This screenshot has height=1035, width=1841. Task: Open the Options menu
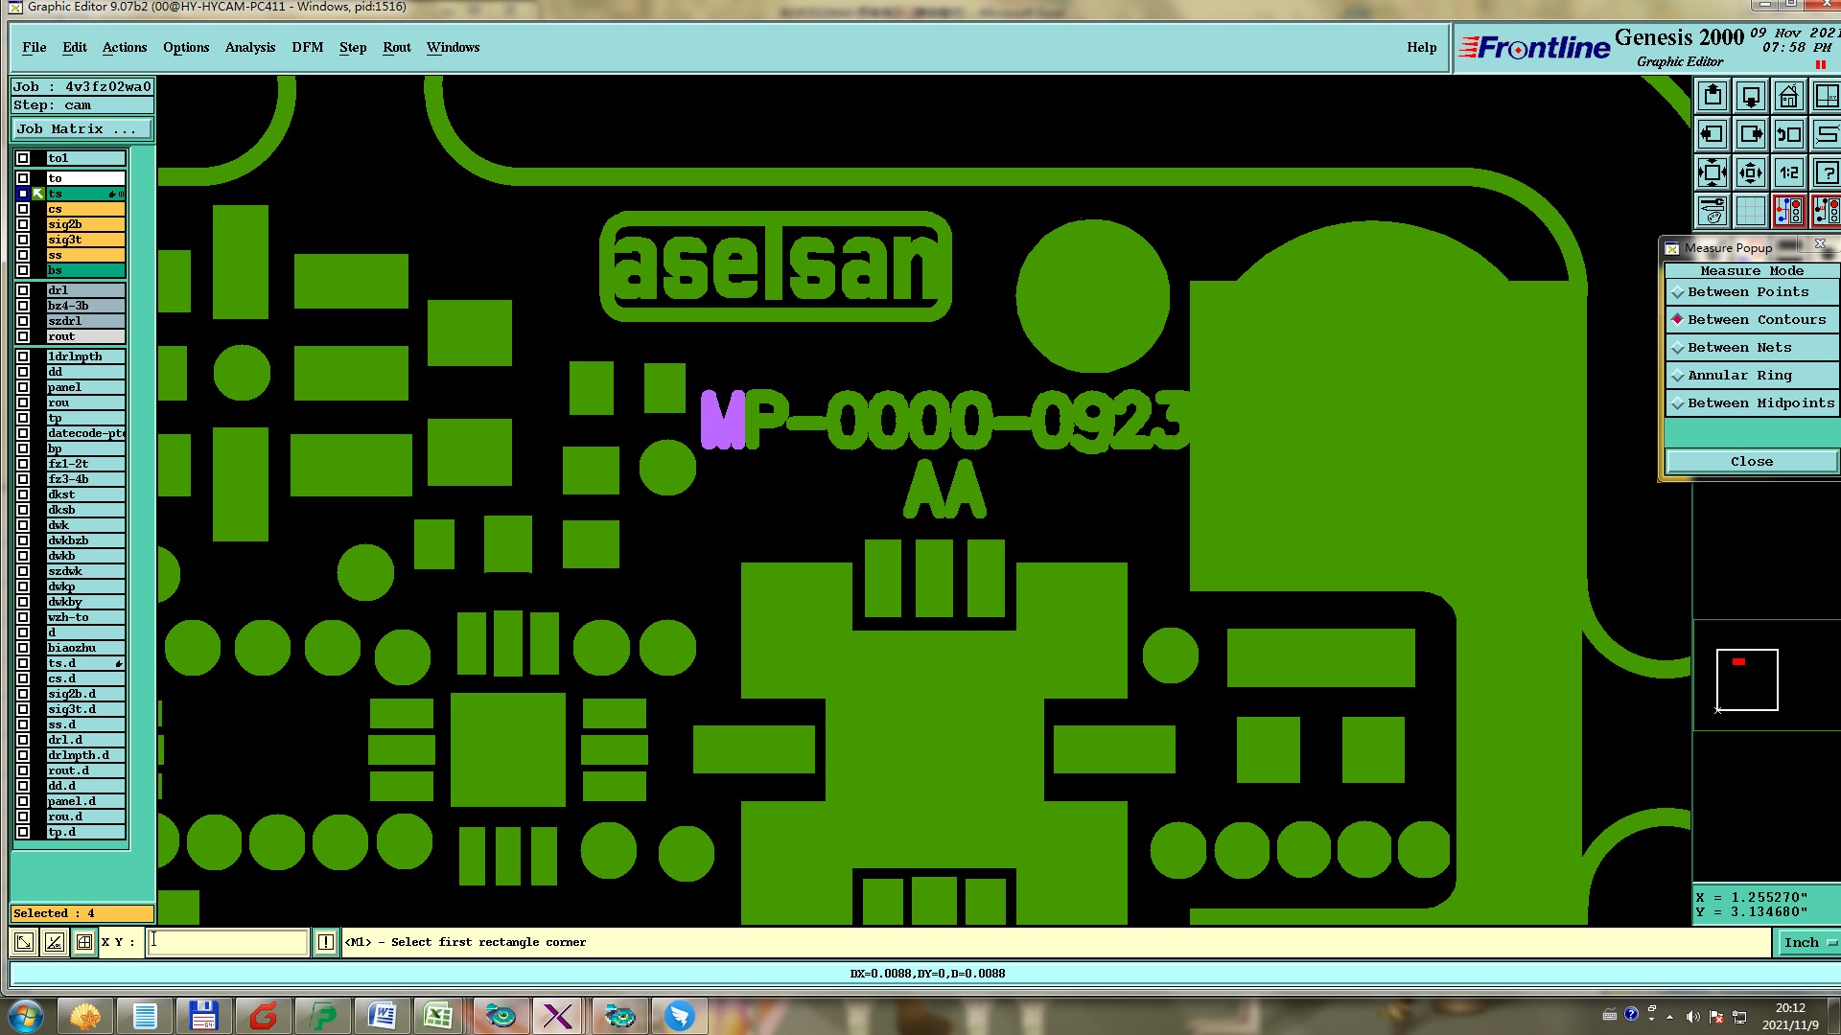click(186, 47)
